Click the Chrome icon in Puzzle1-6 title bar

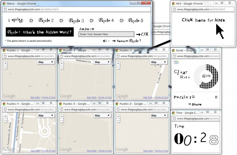(117, 104)
